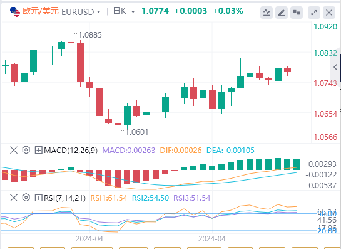Open the indicator line chart tool icon
The width and height of the screenshot is (341, 249).
267,13
